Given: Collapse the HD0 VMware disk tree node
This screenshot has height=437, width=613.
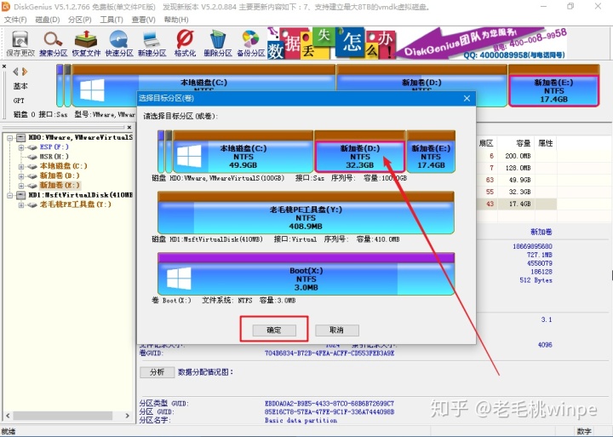Looking at the screenshot, I should [10, 138].
